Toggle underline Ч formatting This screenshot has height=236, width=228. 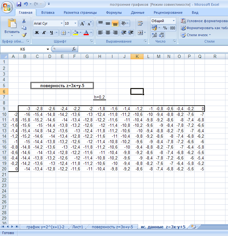pos(52,33)
